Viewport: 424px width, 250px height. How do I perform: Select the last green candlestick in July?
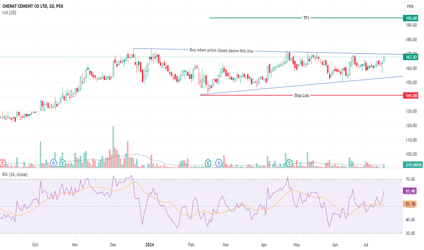click(384, 59)
